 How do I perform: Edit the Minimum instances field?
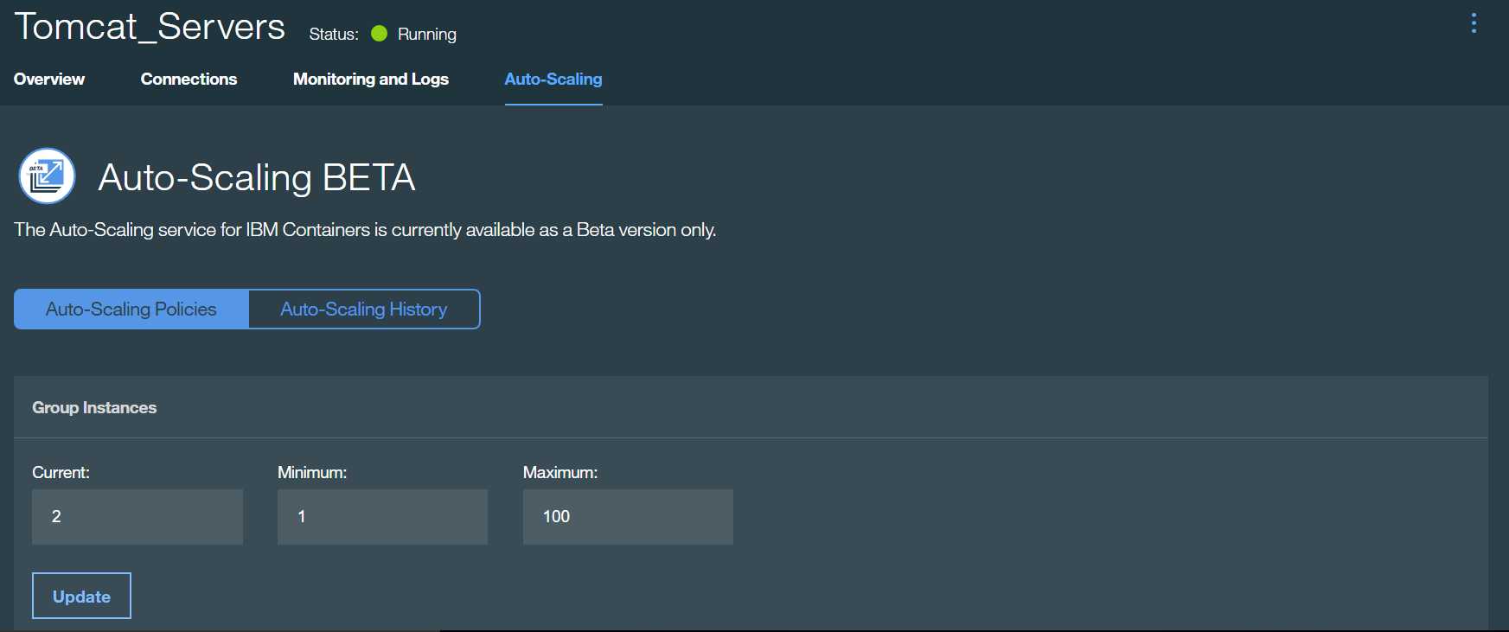pos(382,516)
